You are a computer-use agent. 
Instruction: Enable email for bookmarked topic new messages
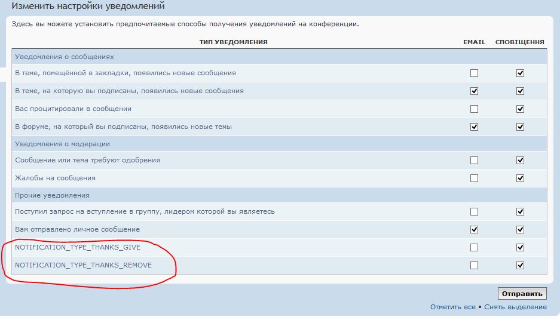coord(474,73)
